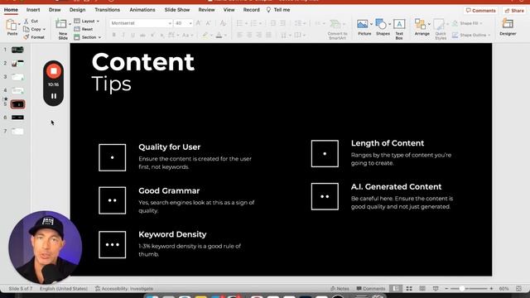Click the Tell me search box
530x298 pixels.
pyautogui.click(x=278, y=10)
